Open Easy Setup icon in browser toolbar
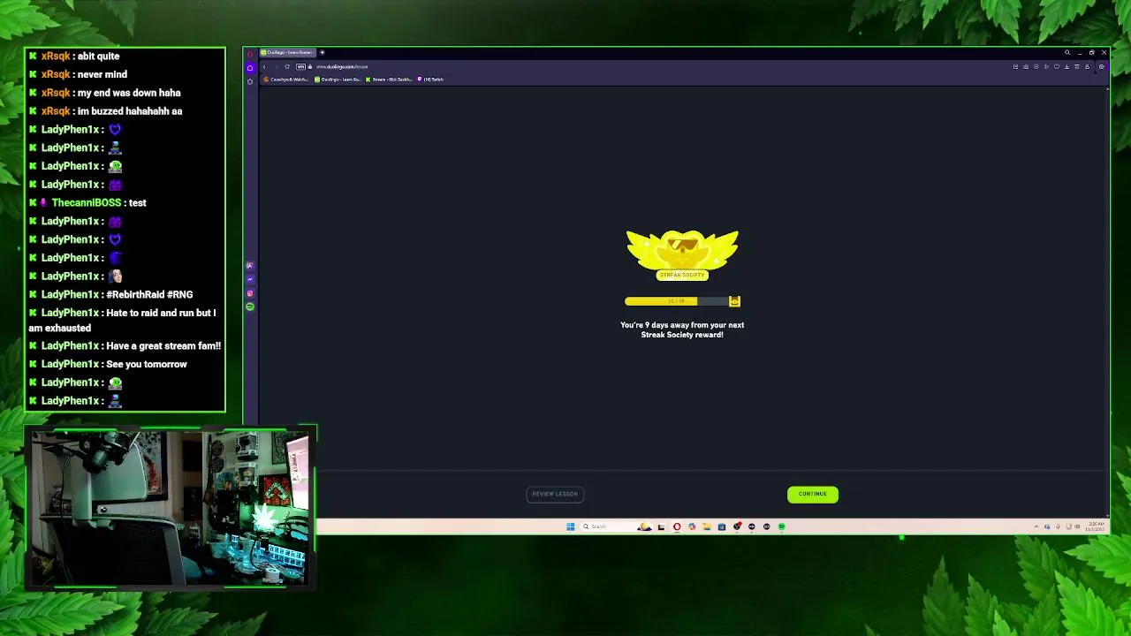This screenshot has height=636, width=1131. 1077,66
